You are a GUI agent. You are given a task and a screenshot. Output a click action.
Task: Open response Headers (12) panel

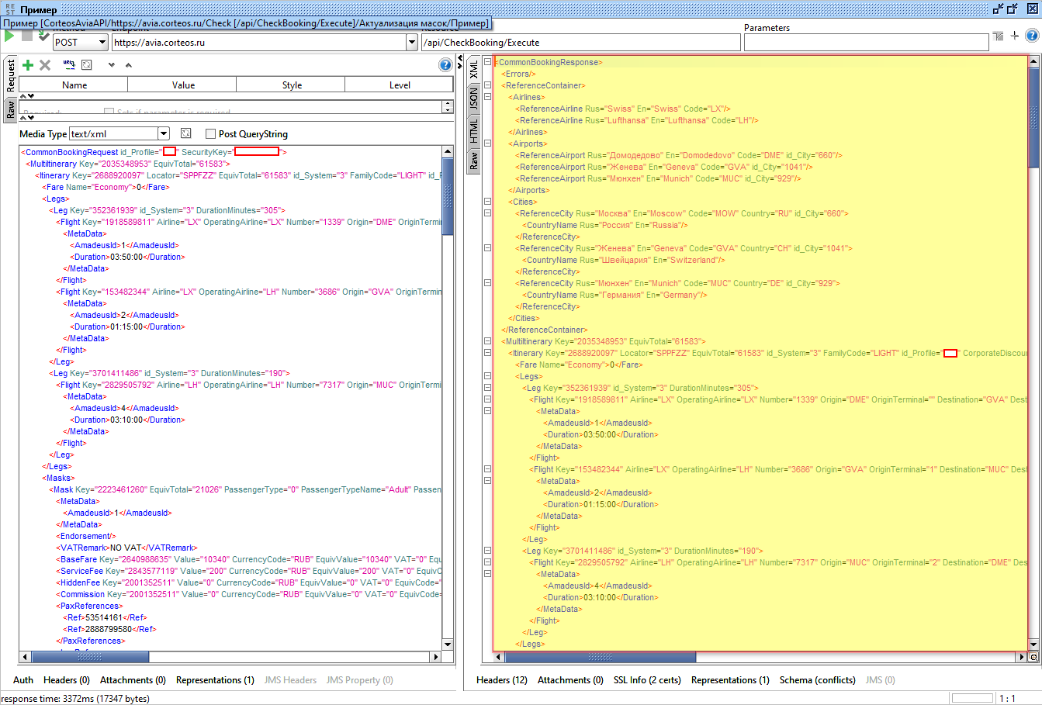coord(501,680)
